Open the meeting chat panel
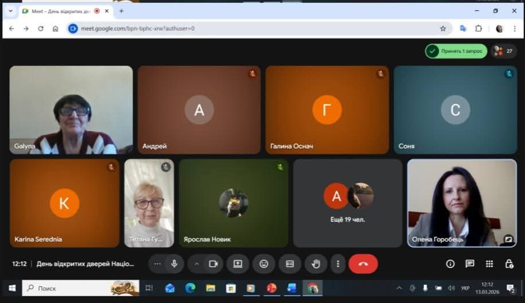This screenshot has width=525, height=303. tap(470, 264)
